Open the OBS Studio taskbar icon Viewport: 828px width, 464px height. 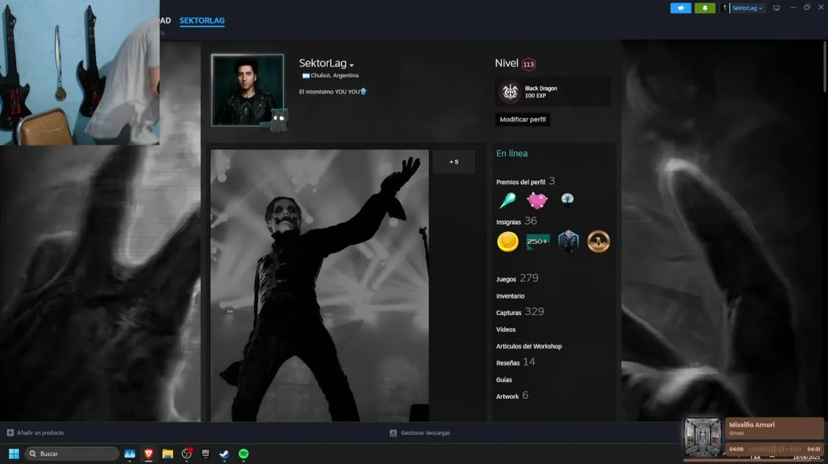pyautogui.click(x=187, y=454)
